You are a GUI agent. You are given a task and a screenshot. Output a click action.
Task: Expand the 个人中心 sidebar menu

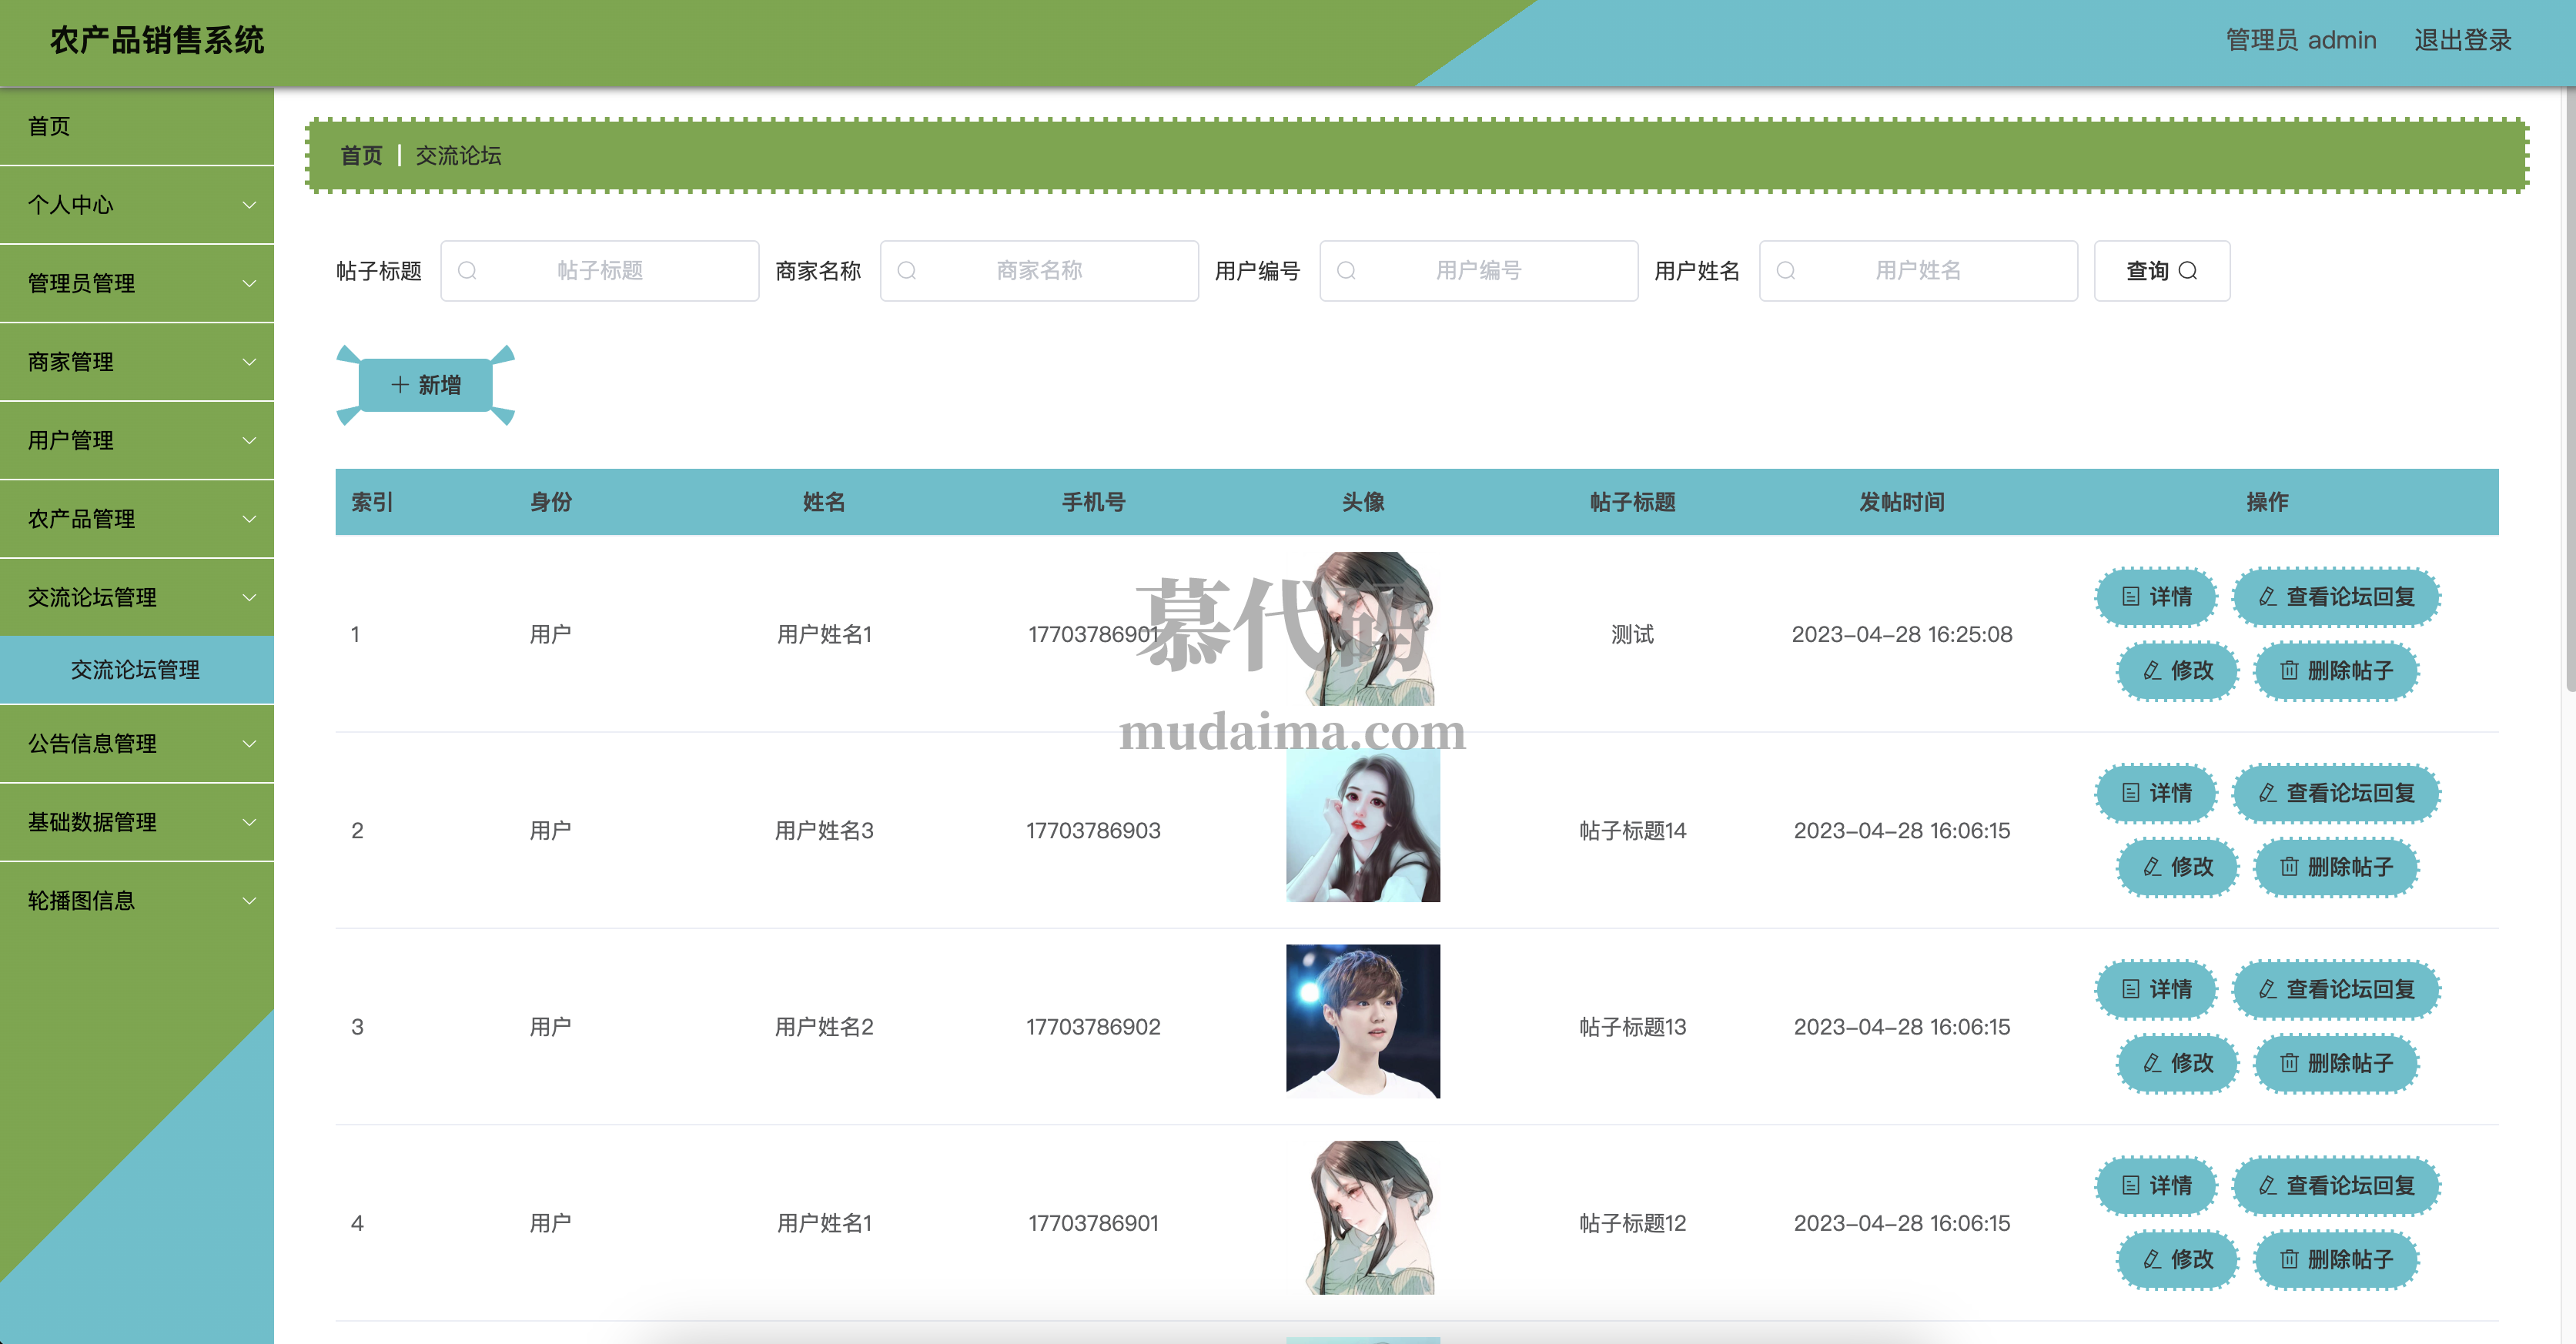[x=249, y=205]
